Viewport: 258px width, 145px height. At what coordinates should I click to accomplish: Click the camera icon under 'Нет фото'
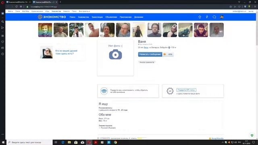click(115, 54)
